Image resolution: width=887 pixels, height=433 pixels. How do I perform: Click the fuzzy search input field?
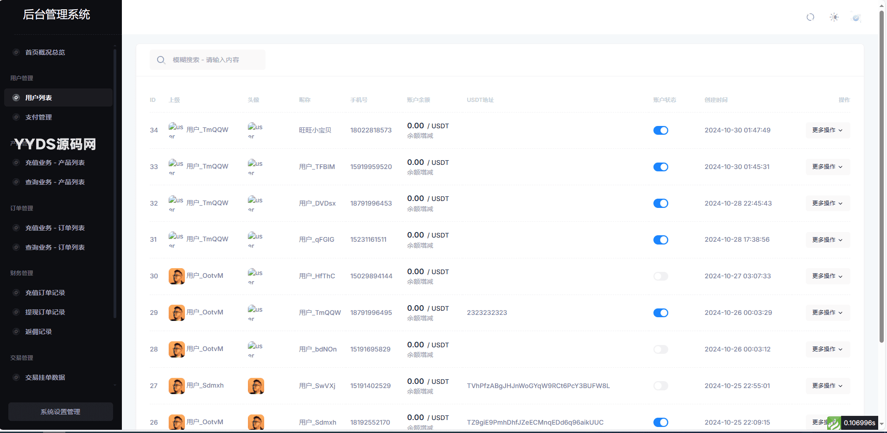(208, 60)
